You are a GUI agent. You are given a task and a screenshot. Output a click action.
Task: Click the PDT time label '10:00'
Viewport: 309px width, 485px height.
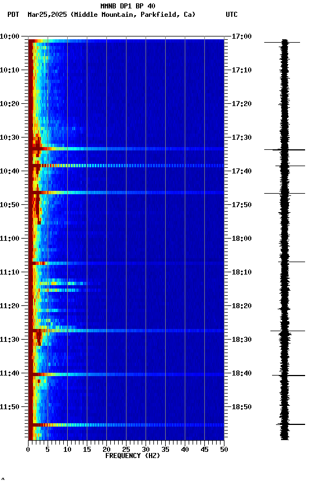click(x=10, y=36)
